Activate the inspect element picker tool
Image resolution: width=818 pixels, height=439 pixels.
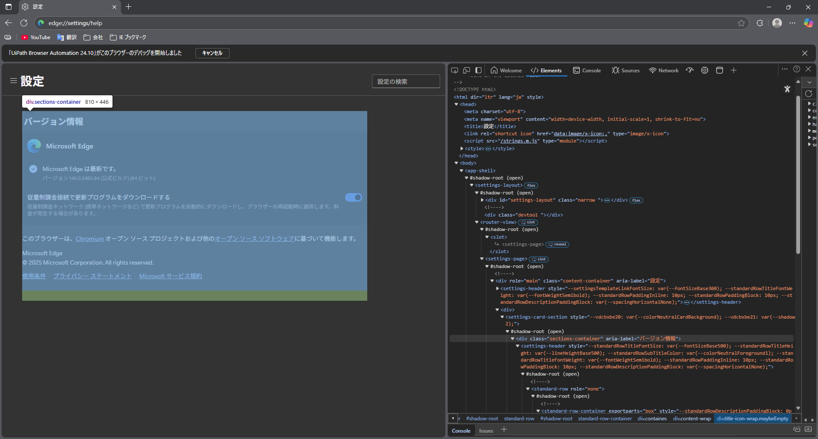coord(455,70)
